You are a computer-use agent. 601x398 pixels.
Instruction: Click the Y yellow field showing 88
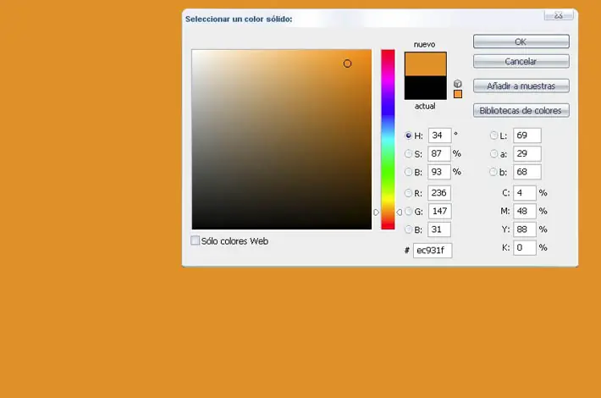[x=524, y=229]
